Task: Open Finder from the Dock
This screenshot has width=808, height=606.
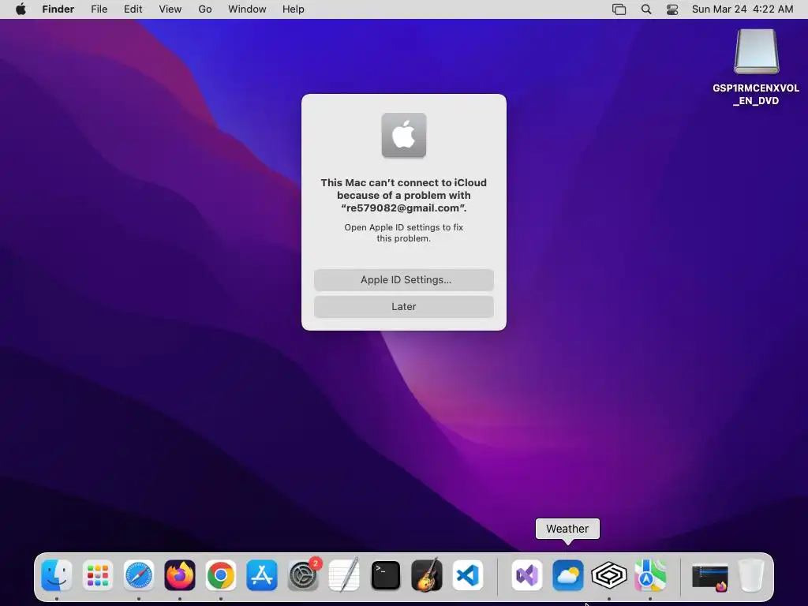Action: pos(57,575)
